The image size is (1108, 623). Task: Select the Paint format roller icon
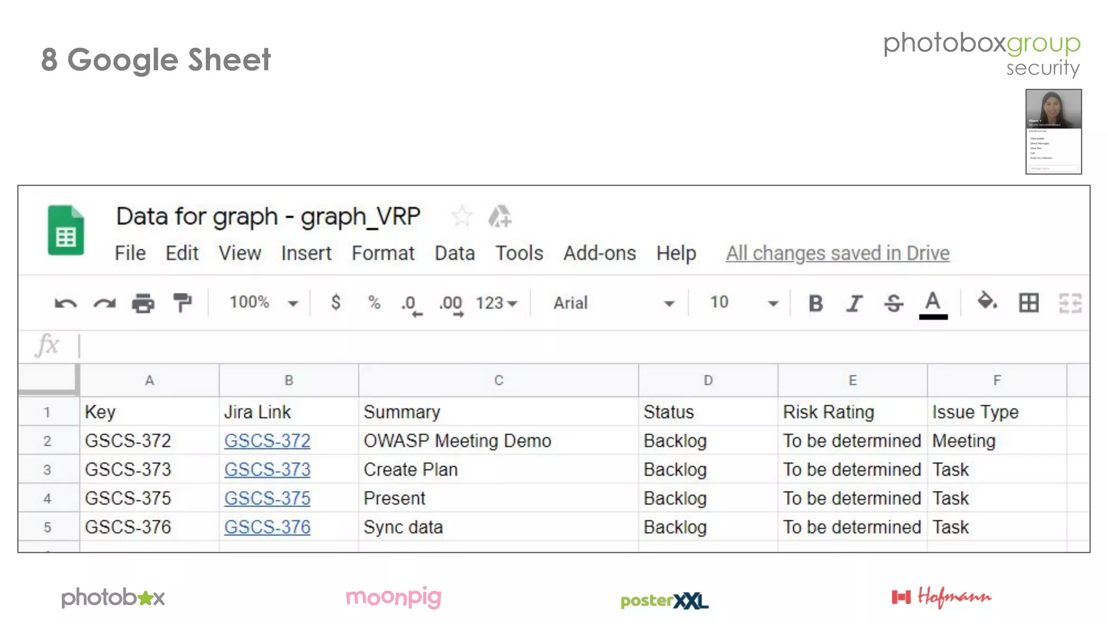[183, 303]
